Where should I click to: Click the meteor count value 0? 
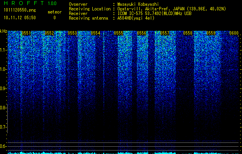point(55,18)
